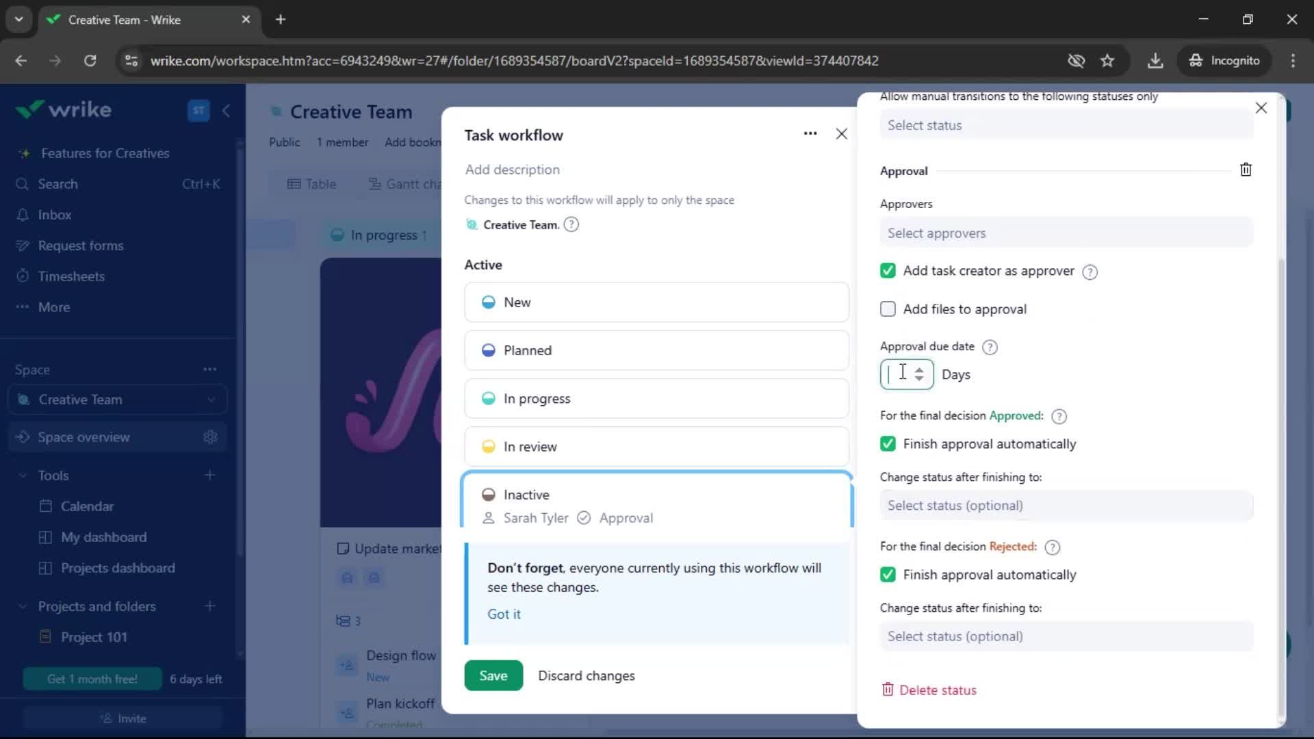Click the Add description field
1314x739 pixels.
pos(512,170)
